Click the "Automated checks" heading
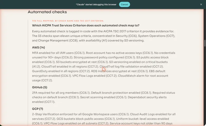206x126 pixels. coord(47,12)
